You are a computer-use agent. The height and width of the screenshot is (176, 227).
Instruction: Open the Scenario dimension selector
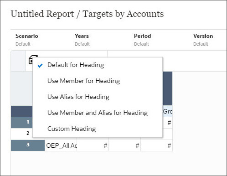tap(27, 40)
